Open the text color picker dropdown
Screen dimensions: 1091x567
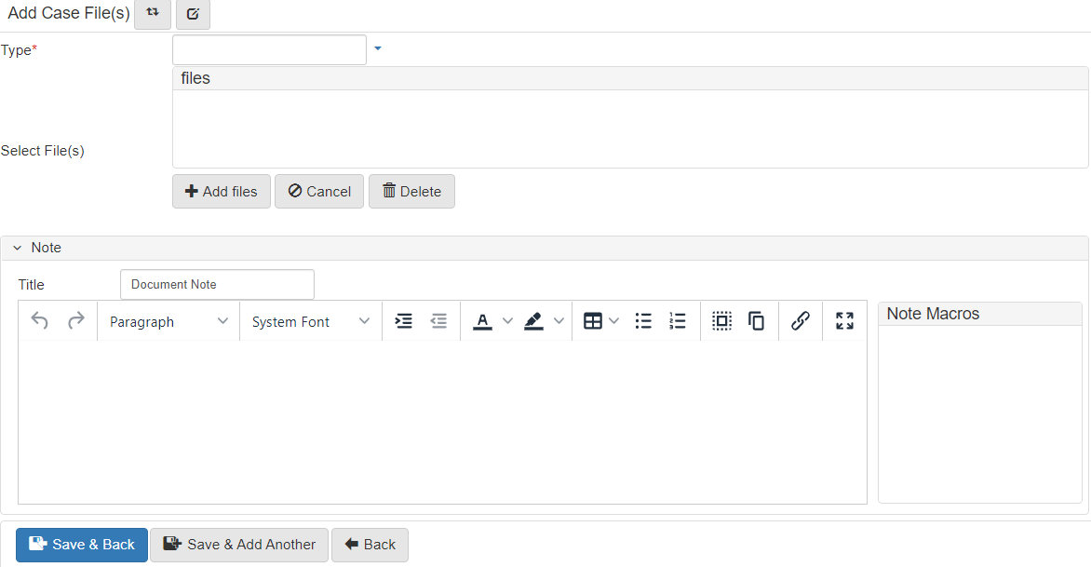click(x=507, y=320)
